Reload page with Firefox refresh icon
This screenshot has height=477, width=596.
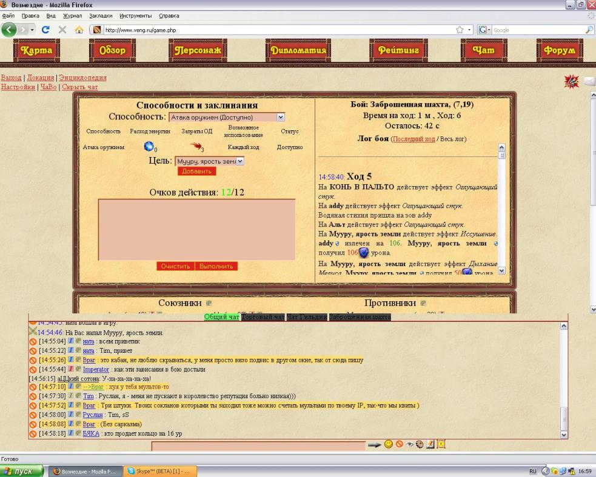[45, 30]
